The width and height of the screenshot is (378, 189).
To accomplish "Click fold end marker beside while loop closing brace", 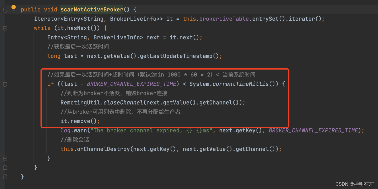I will (x=5, y=168).
